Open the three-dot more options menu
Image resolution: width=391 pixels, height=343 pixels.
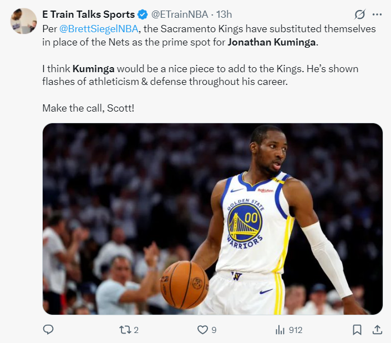(x=377, y=14)
